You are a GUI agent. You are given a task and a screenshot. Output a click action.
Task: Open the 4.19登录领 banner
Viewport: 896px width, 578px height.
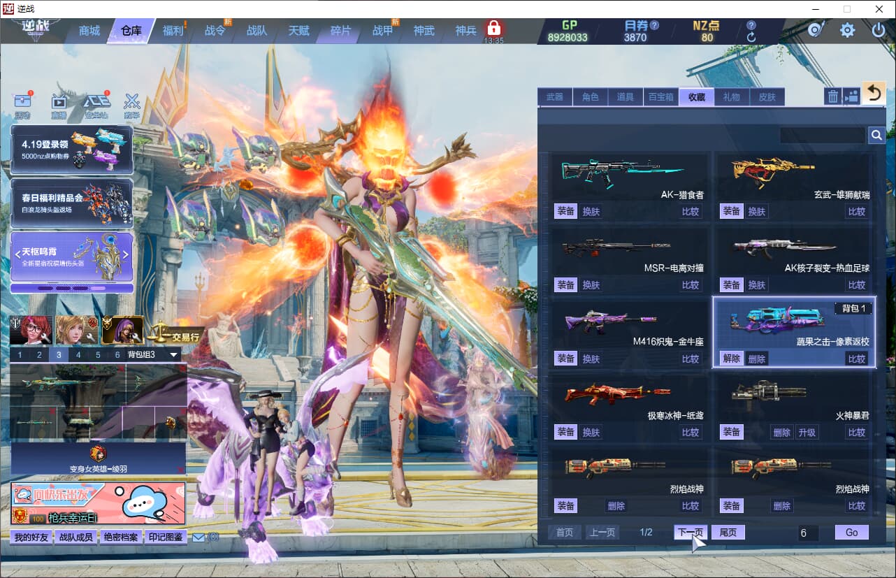[71, 150]
